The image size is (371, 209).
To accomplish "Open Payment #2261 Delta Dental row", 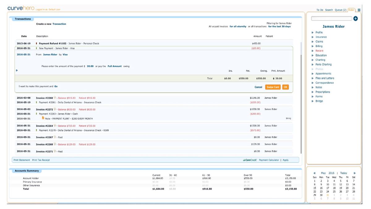I will [x=154, y=102].
